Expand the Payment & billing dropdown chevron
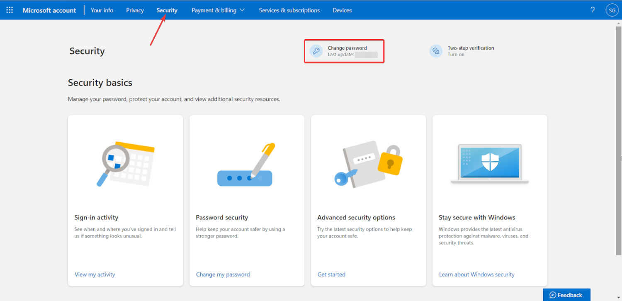 point(242,10)
